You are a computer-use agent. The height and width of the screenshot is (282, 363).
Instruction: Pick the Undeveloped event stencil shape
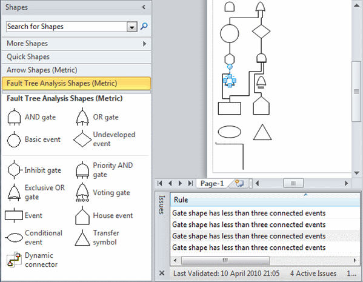click(x=82, y=138)
